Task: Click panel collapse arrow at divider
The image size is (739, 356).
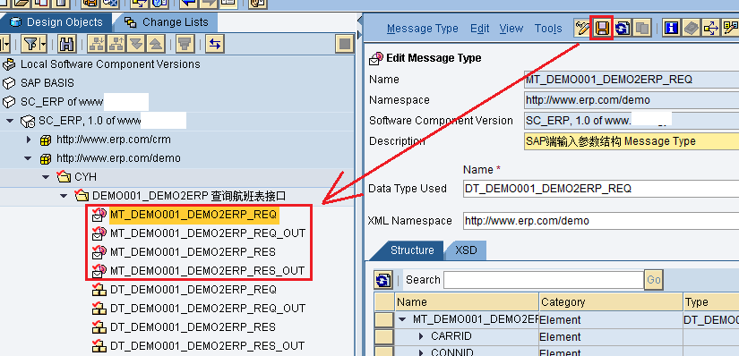Action: tap(360, 20)
